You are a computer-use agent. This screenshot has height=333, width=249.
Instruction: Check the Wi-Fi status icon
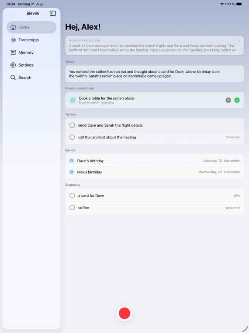pyautogui.click(x=222, y=4)
